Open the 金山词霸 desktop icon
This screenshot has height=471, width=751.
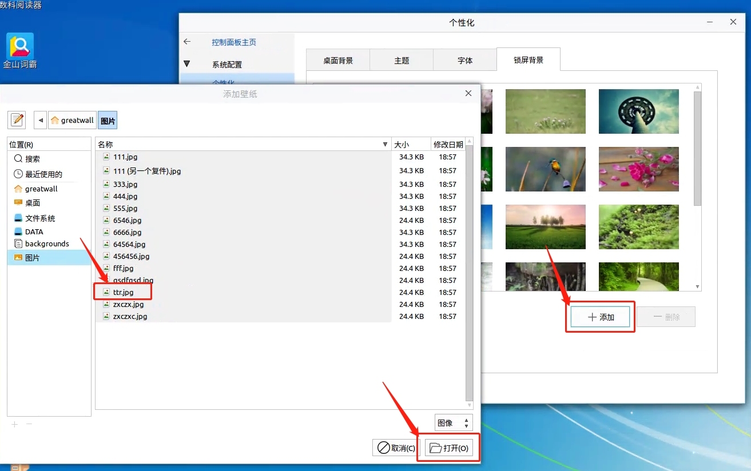pos(20,50)
